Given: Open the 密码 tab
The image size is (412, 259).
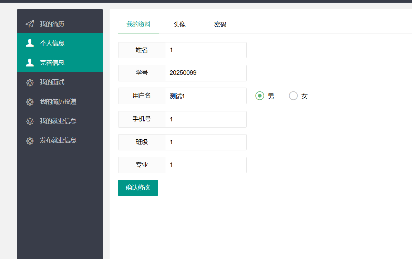Looking at the screenshot, I should (x=220, y=24).
